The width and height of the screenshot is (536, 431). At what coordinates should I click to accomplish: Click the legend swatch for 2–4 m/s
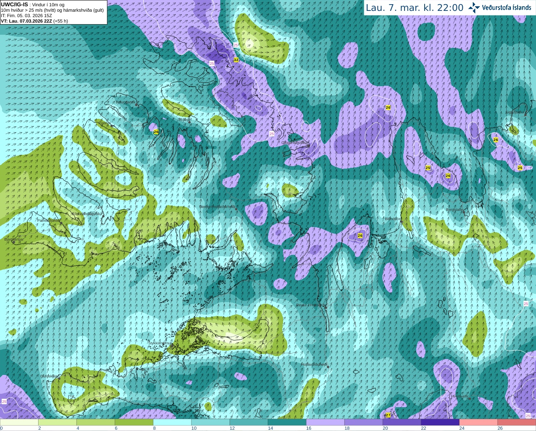[x=58, y=422]
